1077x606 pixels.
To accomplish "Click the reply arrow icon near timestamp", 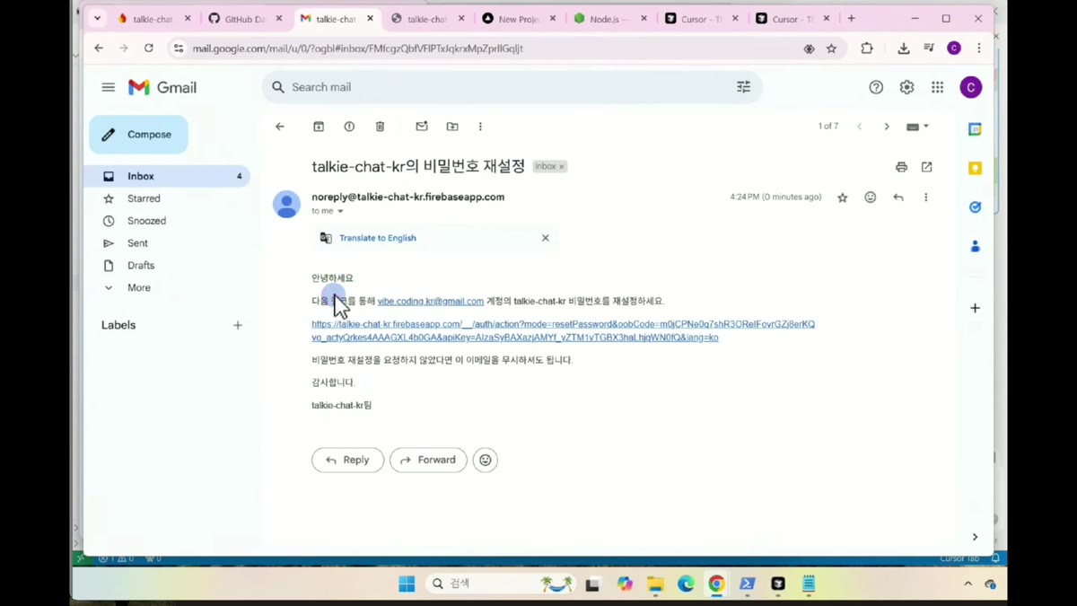I will click(898, 198).
